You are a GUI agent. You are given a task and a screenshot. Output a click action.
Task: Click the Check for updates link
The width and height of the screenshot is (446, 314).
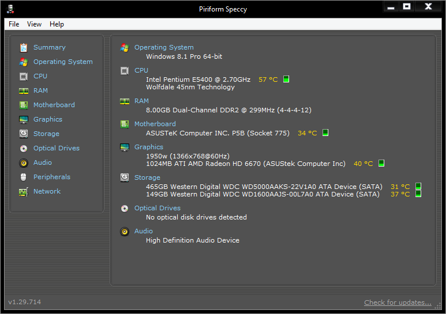point(398,302)
